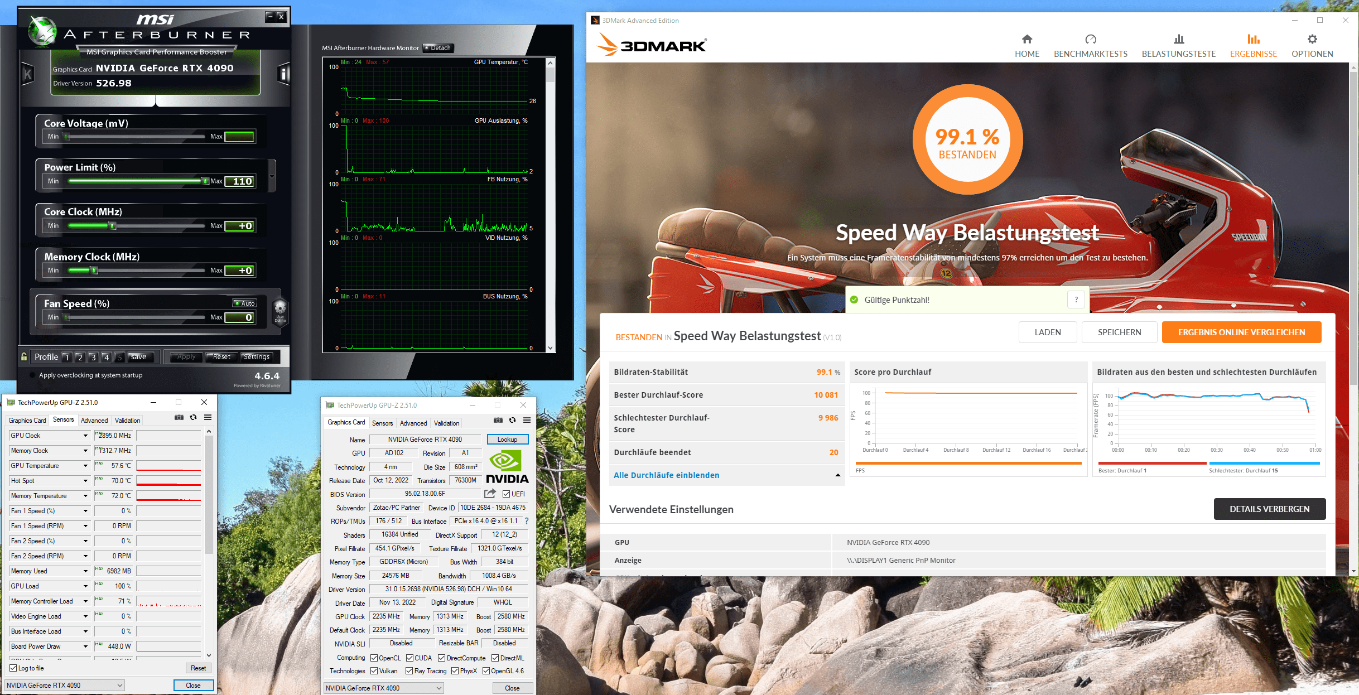Open GPU selector dropdown in GPU-Z Sensors window
Screen dimensions: 1359x695
(x=65, y=685)
